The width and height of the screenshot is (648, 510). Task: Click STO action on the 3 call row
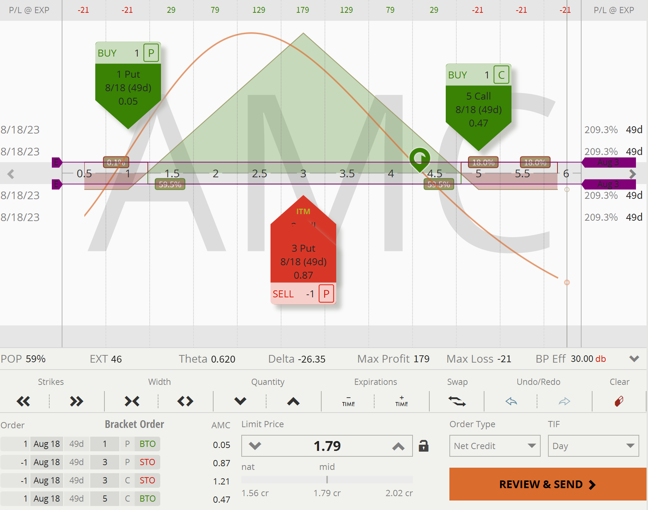(x=147, y=480)
